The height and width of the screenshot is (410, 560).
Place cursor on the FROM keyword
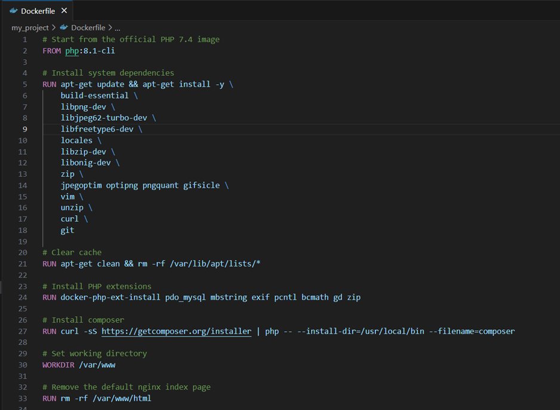coord(49,50)
